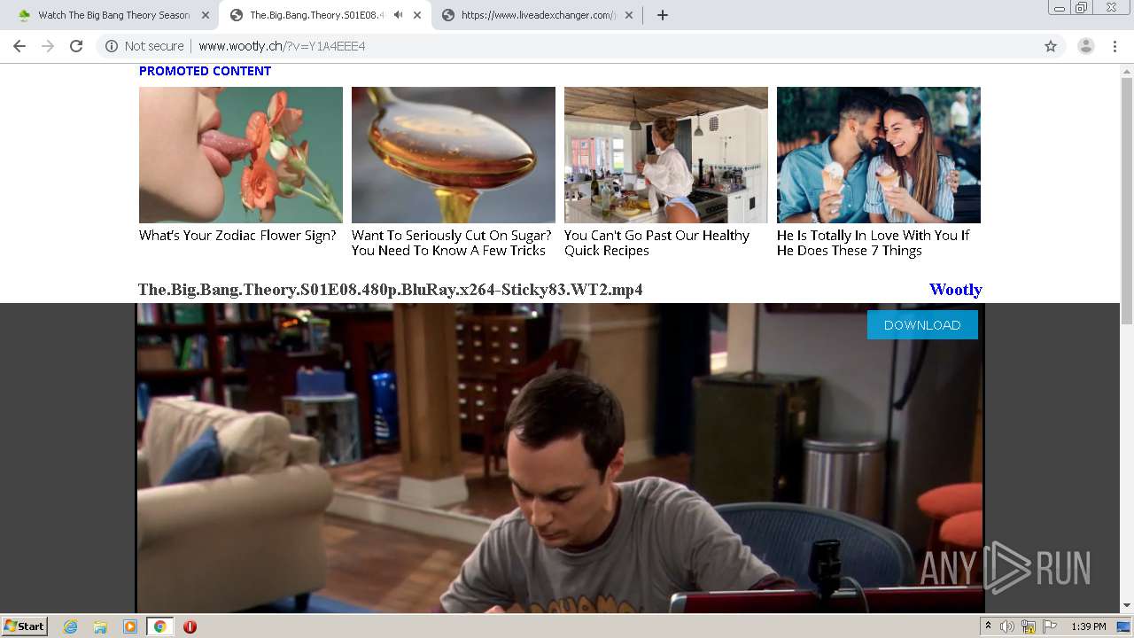
Task: Switch to Watch The Big Bang Theory Season tab
Action: tap(113, 15)
